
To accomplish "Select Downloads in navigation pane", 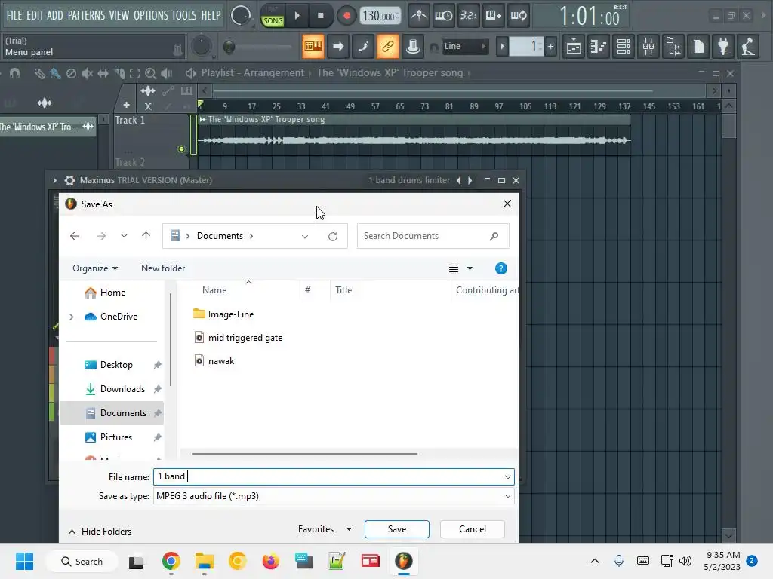I will 122,389.
